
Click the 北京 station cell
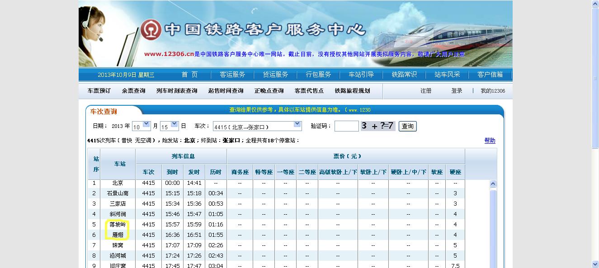click(x=118, y=183)
